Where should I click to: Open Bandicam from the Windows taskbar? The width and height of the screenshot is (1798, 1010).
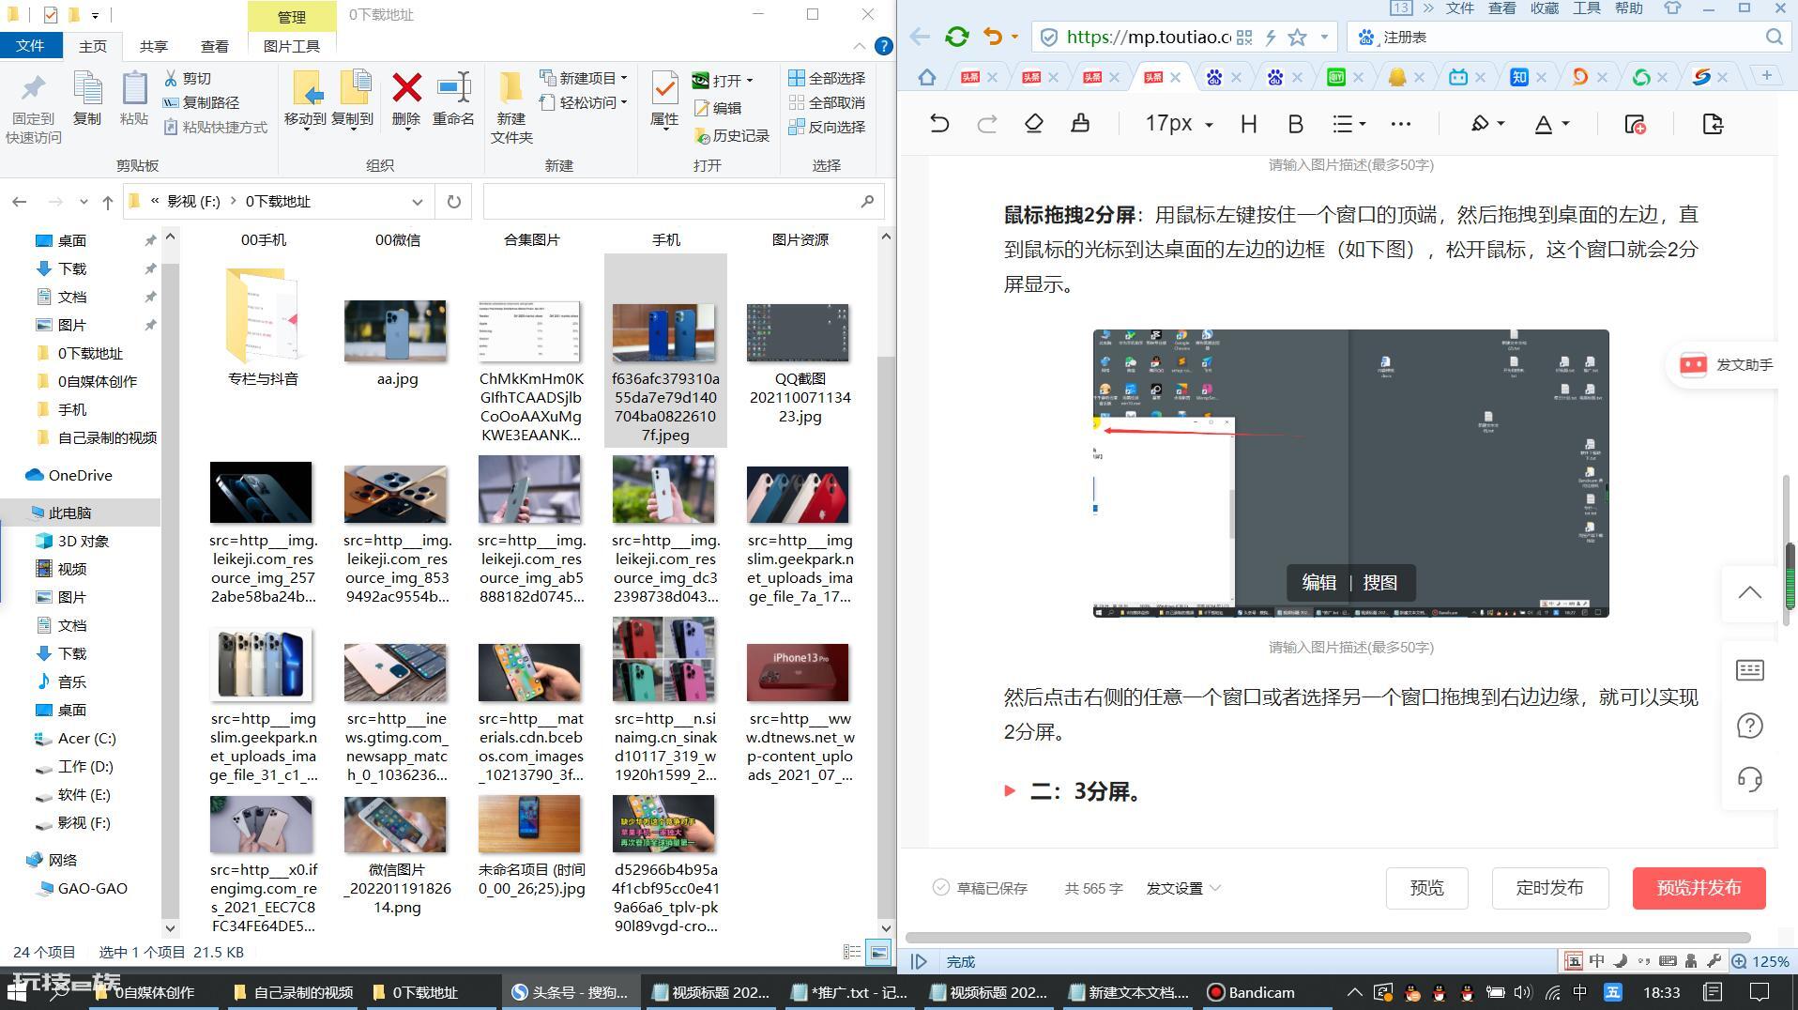[x=1252, y=992]
